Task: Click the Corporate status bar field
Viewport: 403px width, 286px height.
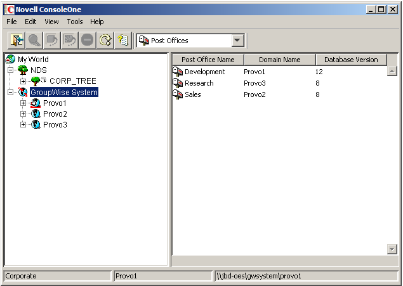Action: pyautogui.click(x=58, y=276)
